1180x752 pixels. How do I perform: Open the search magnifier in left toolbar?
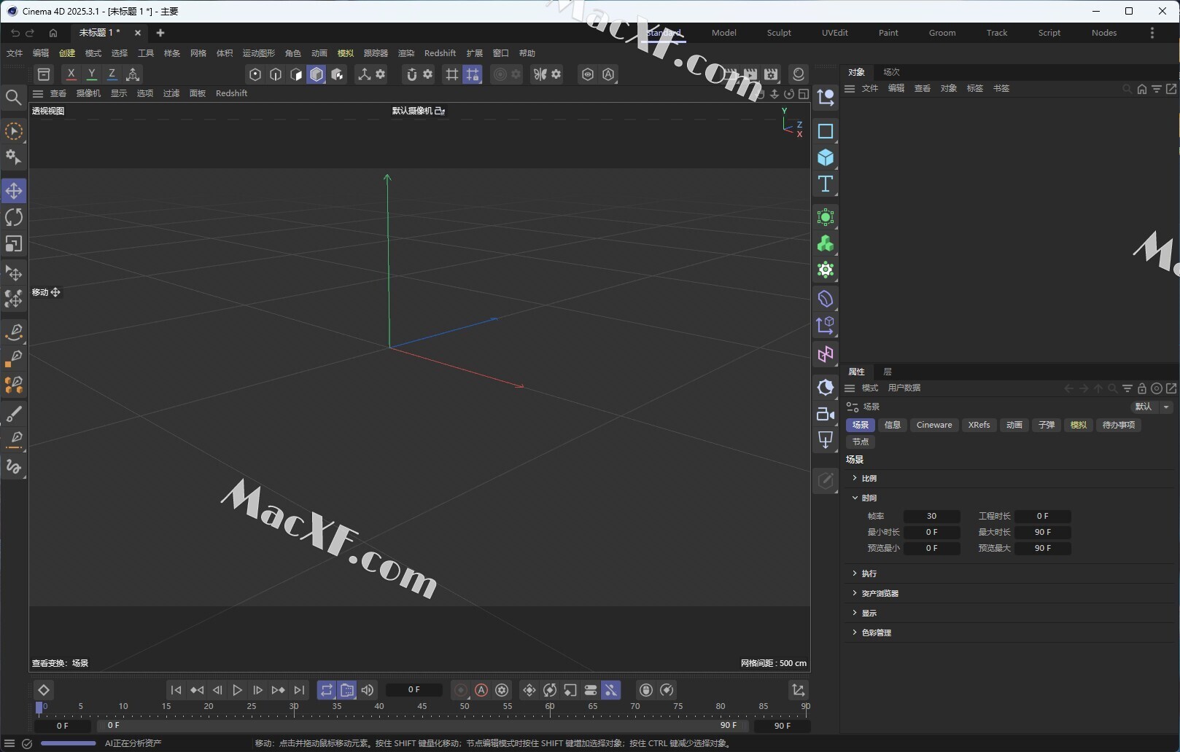coord(13,97)
